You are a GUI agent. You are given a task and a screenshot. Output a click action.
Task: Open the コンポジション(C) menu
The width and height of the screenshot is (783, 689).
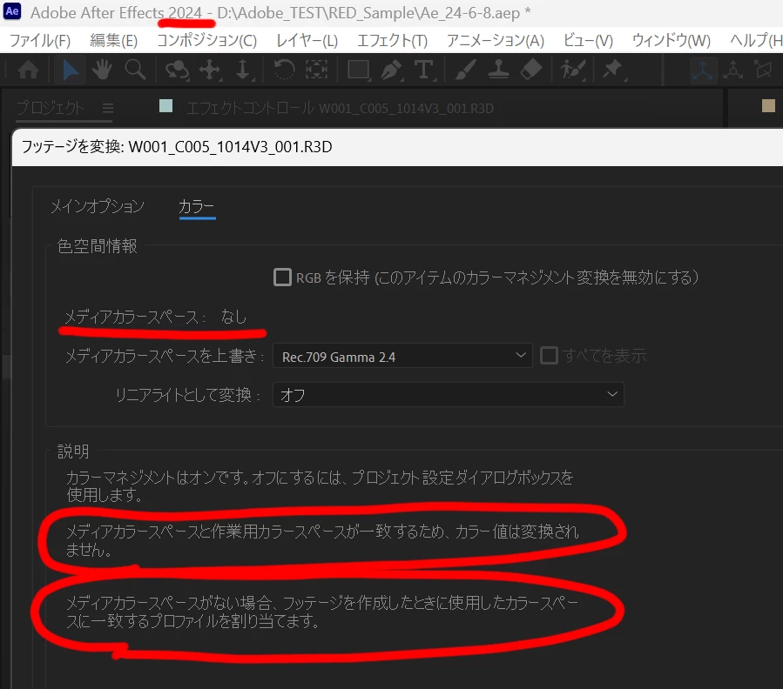pos(206,40)
